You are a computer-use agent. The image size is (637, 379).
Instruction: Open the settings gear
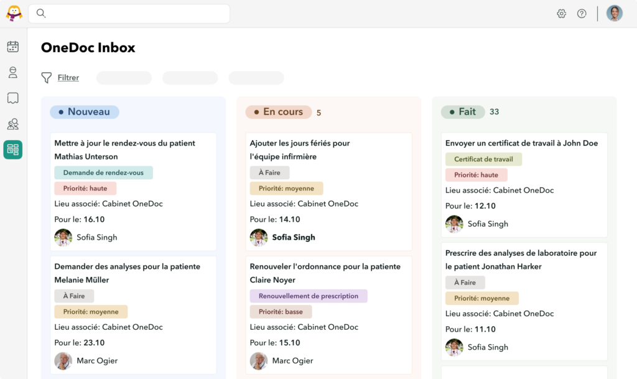(x=561, y=13)
